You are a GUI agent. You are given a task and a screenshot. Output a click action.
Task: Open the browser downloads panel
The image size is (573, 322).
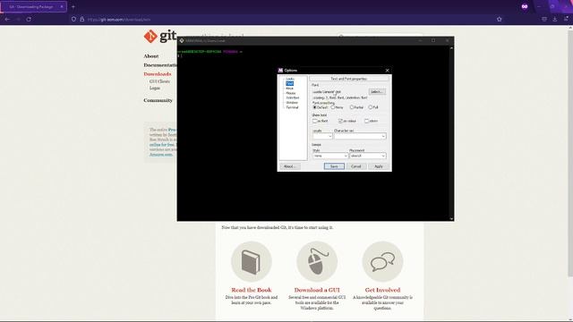(x=555, y=19)
